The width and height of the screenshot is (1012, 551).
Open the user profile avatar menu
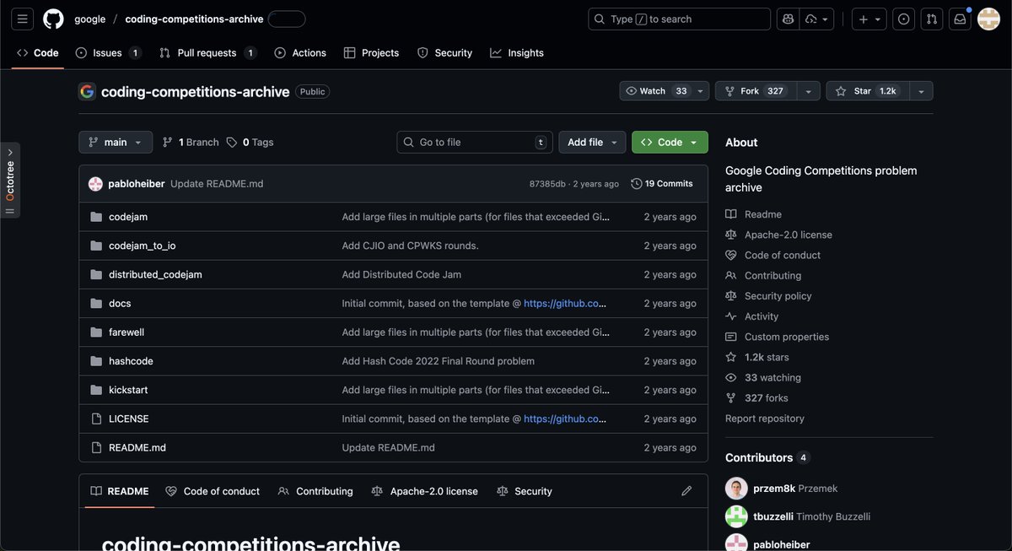point(988,19)
